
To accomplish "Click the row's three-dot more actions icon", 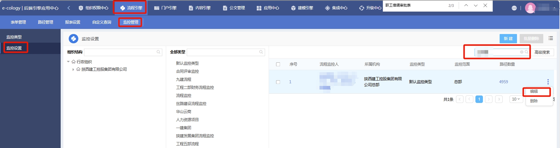I will (548, 82).
